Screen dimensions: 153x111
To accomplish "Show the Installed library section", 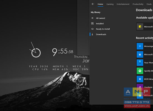I will click(100, 24).
